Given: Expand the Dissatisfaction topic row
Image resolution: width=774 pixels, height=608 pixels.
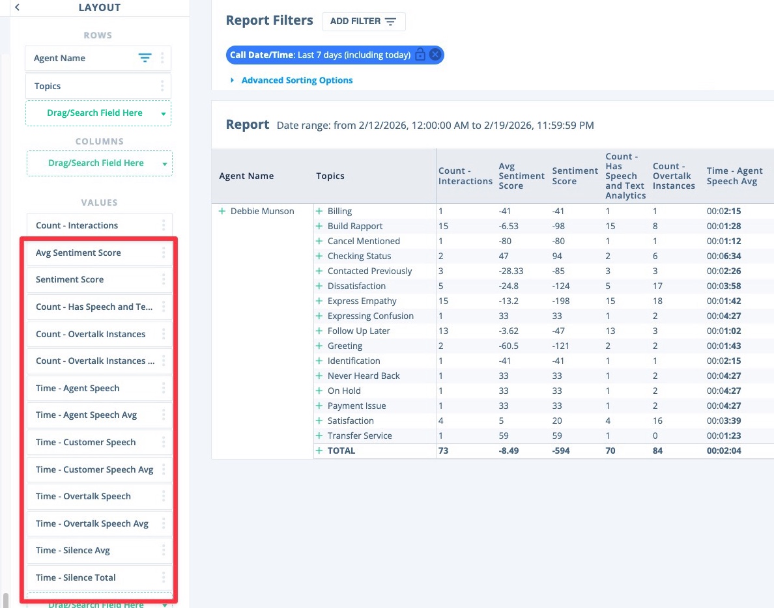Looking at the screenshot, I should [x=319, y=286].
